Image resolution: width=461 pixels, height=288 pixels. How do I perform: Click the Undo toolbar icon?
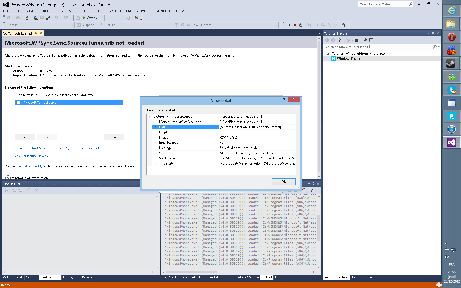(x=56, y=18)
